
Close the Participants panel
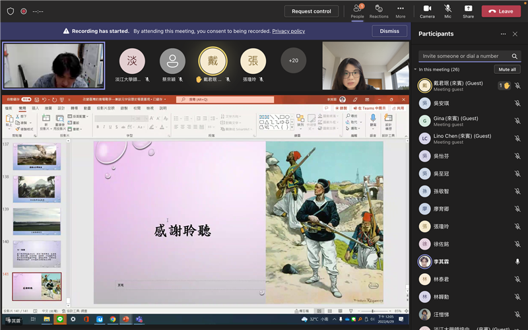pos(517,34)
